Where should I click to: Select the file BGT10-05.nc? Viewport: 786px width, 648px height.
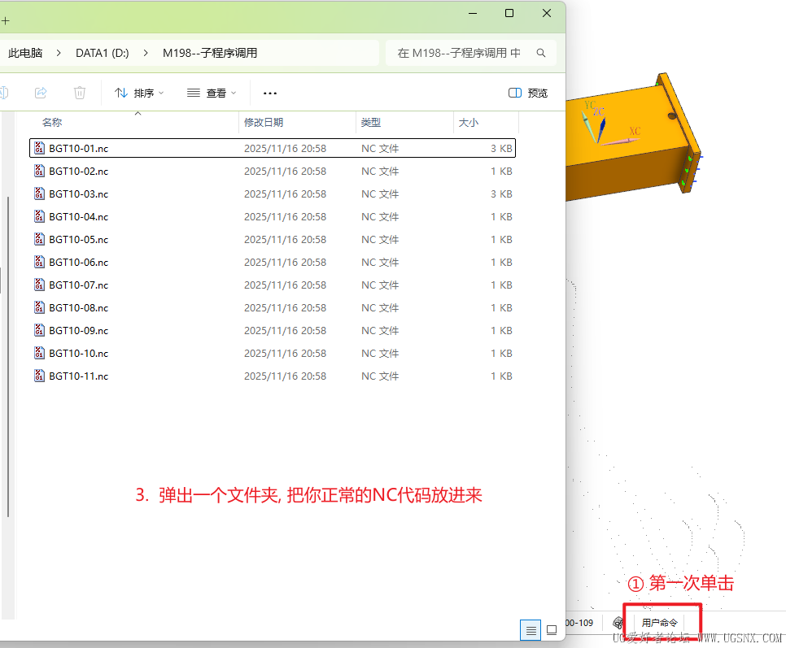(273, 239)
